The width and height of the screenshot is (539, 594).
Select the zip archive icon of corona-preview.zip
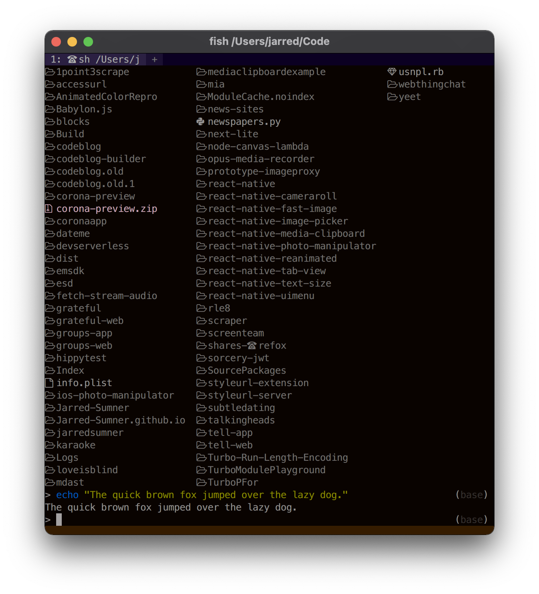(x=49, y=208)
